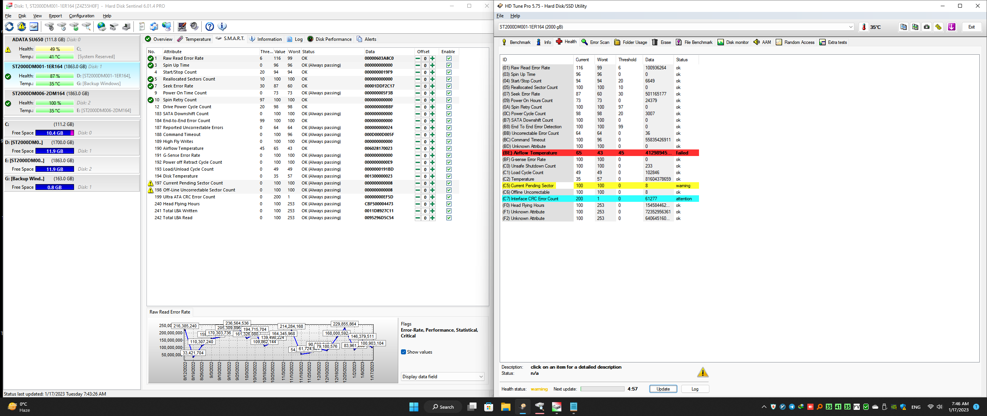Viewport: 987px width, 416px height.
Task: Uncheck Enable for Total LBA Read
Action: coord(449,218)
